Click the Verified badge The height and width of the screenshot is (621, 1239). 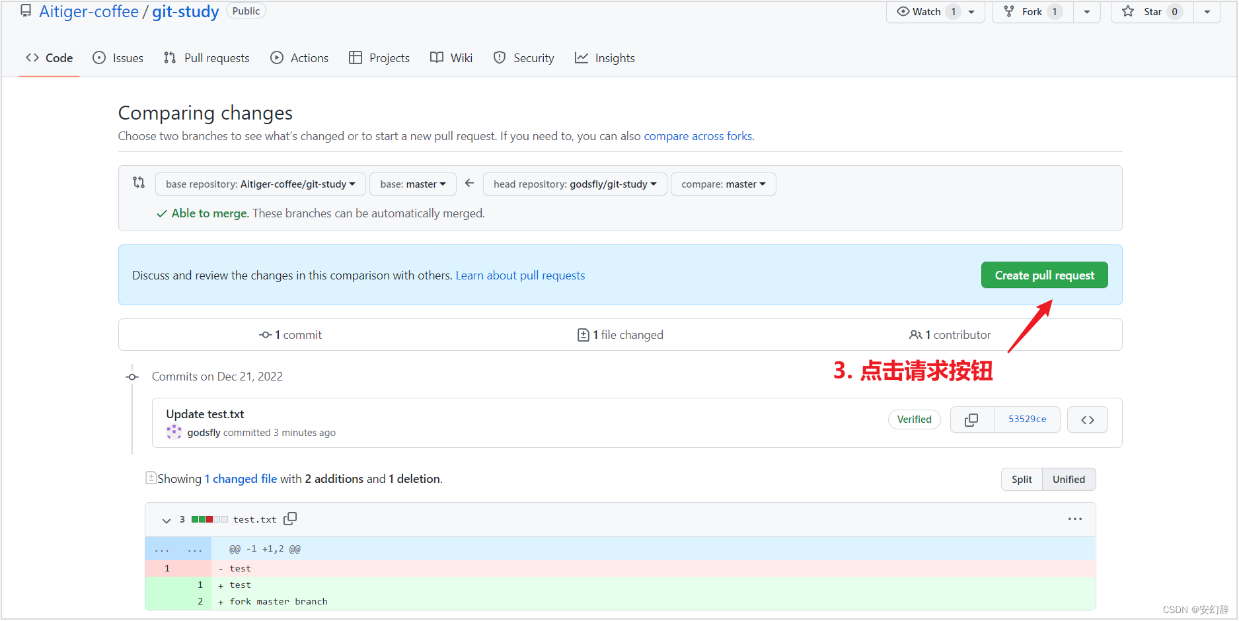pos(915,420)
